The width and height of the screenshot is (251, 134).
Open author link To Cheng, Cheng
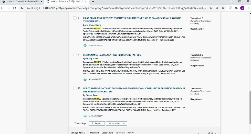(x=94, y=25)
